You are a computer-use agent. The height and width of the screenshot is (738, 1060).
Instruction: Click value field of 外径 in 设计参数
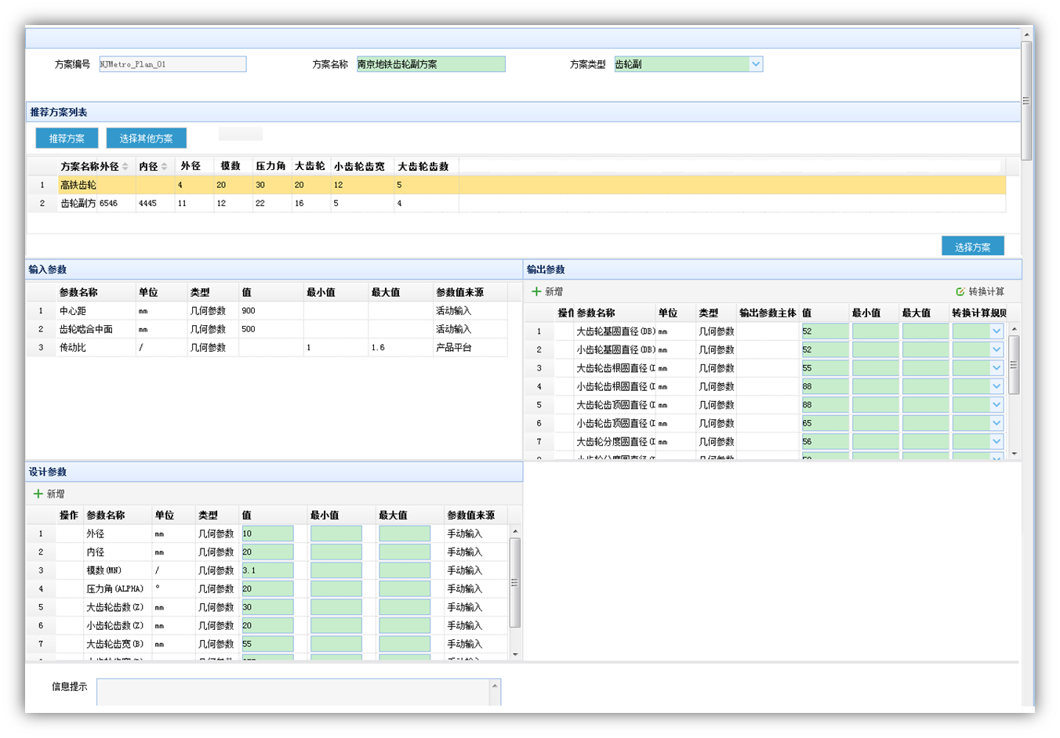point(267,534)
